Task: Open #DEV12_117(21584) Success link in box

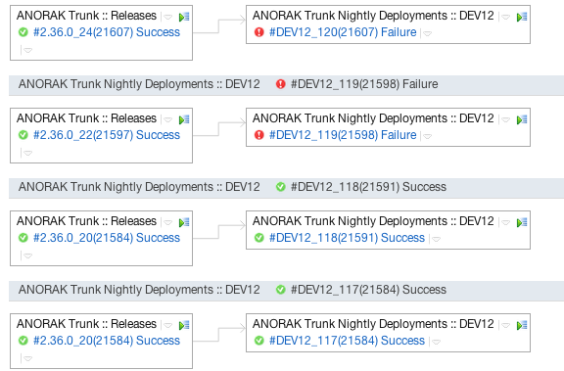Action: coord(347,341)
